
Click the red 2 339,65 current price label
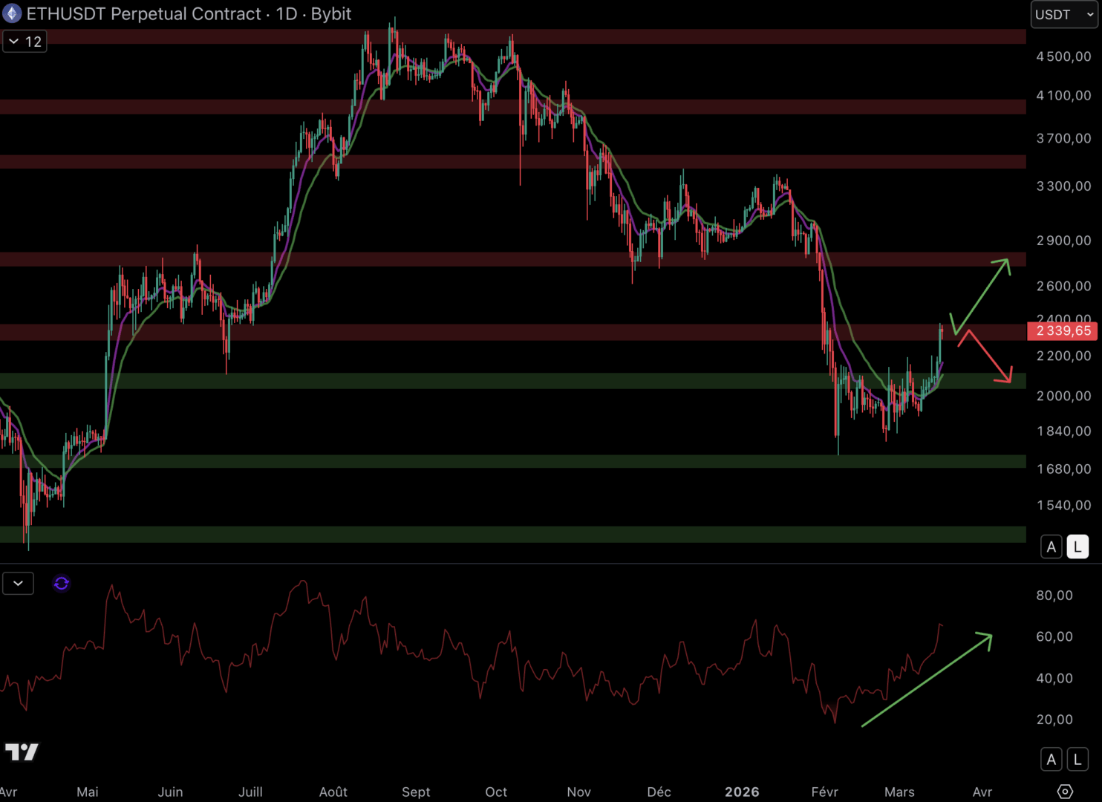1063,331
